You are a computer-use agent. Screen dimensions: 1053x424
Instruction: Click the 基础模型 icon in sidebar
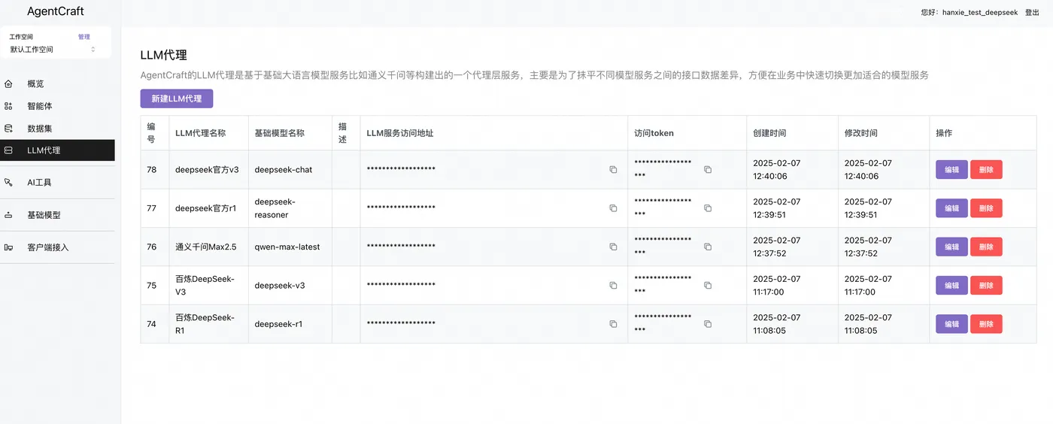8,215
